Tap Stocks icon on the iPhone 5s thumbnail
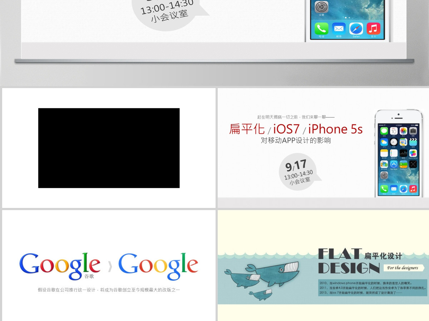The image size is (429, 321). (x=403, y=153)
